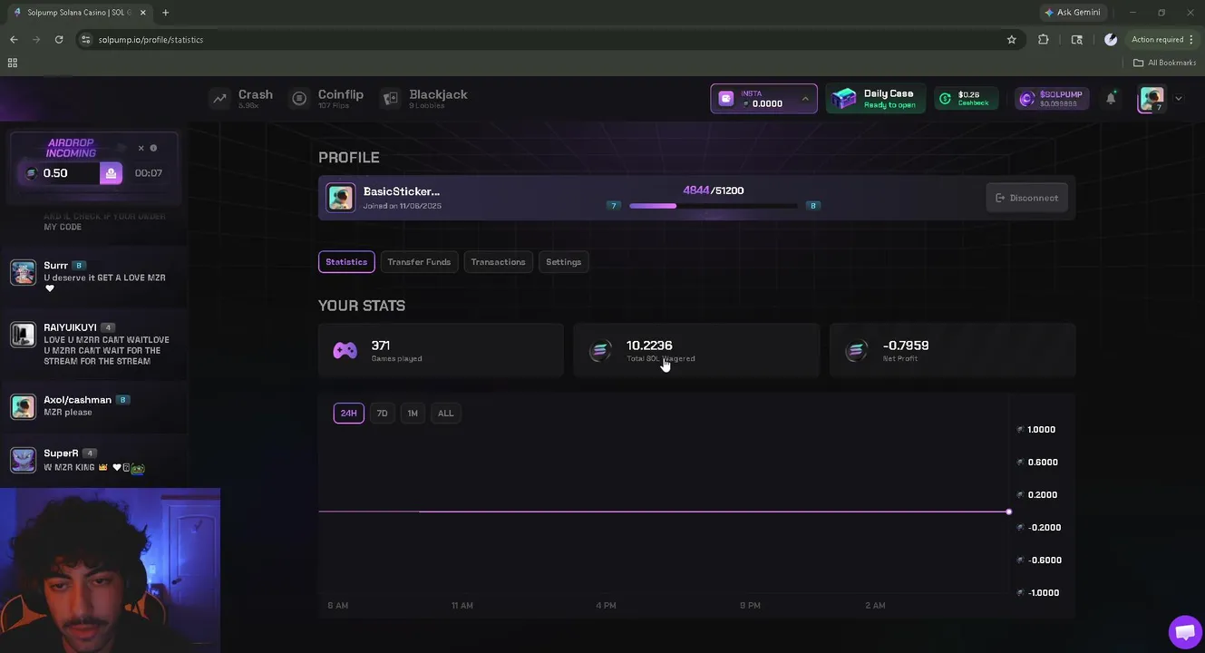Click the BasicSticker profile avatar
The width and height of the screenshot is (1205, 653).
point(341,198)
